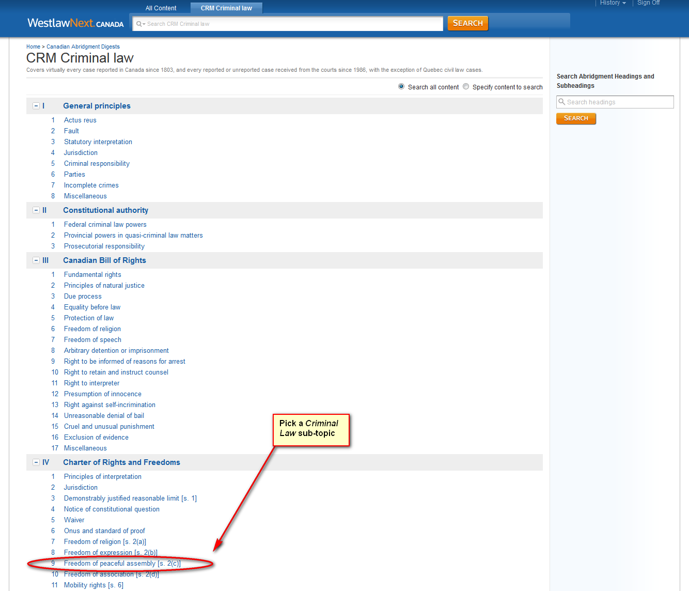Open Freedom of speech sub-topic
This screenshot has height=591, width=689.
[x=92, y=340]
